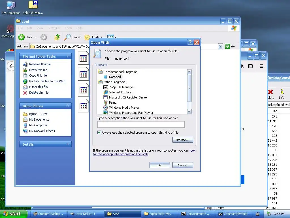This screenshot has width=290, height=218.
Task: Click the Go button beside address bar
Action: [230, 46]
